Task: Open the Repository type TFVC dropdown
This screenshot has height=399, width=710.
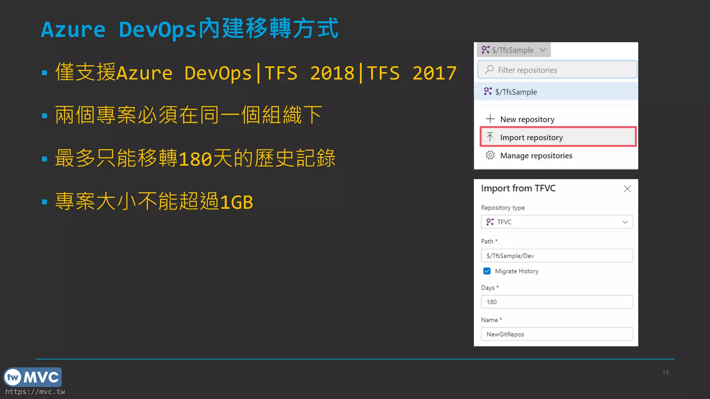Action: click(x=557, y=222)
